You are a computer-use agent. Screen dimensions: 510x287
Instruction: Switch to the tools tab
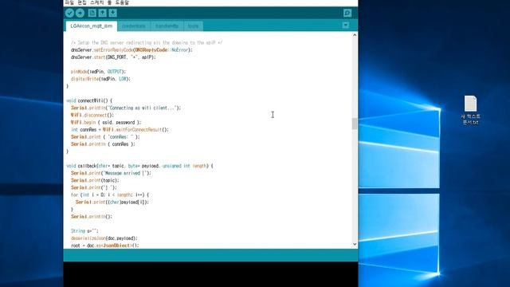193,26
